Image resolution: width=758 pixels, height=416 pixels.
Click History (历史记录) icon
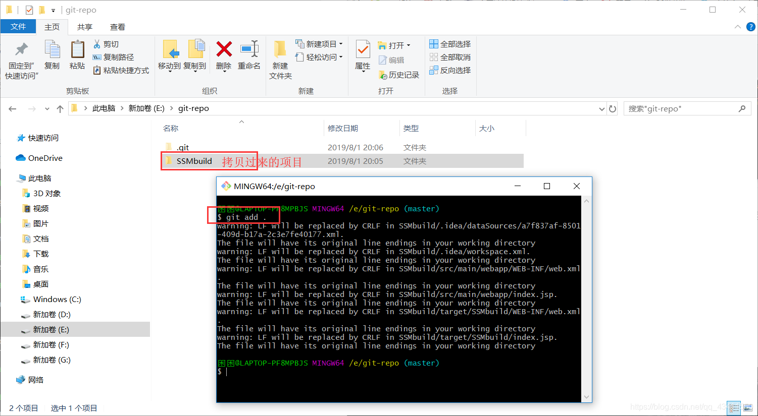click(x=383, y=75)
